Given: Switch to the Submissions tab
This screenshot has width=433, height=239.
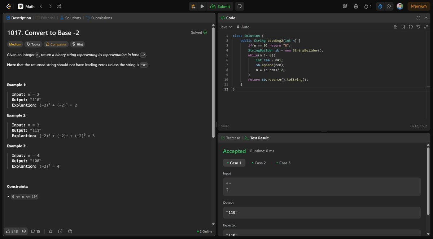Looking at the screenshot, I should [99, 18].
